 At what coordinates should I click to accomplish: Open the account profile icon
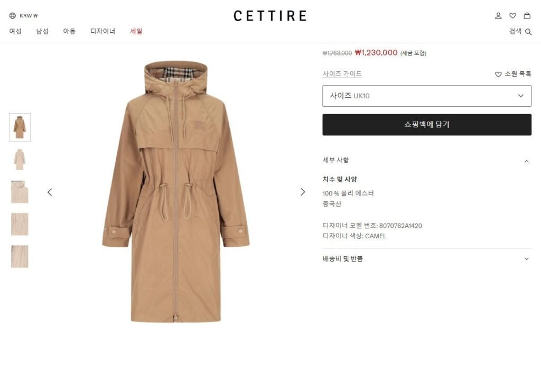click(x=498, y=16)
